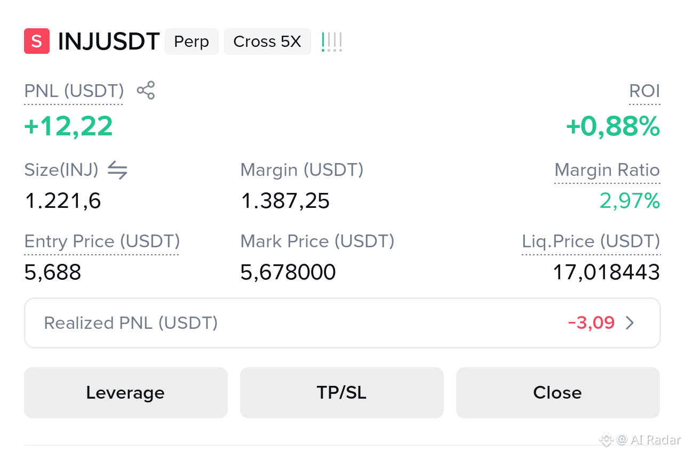The width and height of the screenshot is (685, 453).
Task: Click the PNL (USDT) underlined label
Action: [74, 91]
